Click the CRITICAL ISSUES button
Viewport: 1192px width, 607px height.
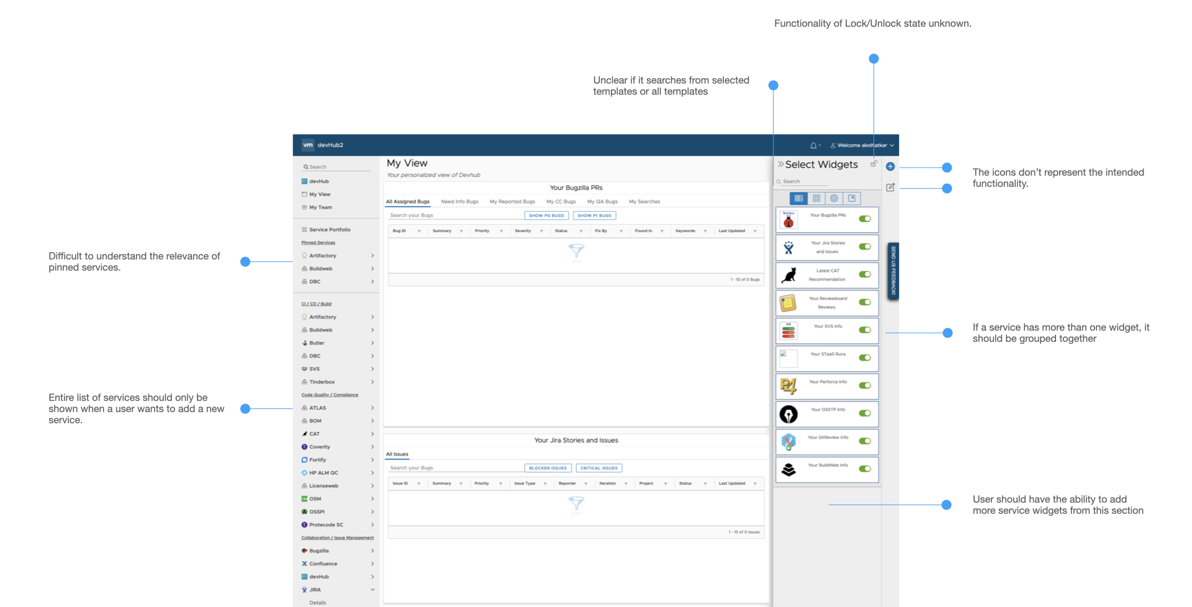(598, 468)
